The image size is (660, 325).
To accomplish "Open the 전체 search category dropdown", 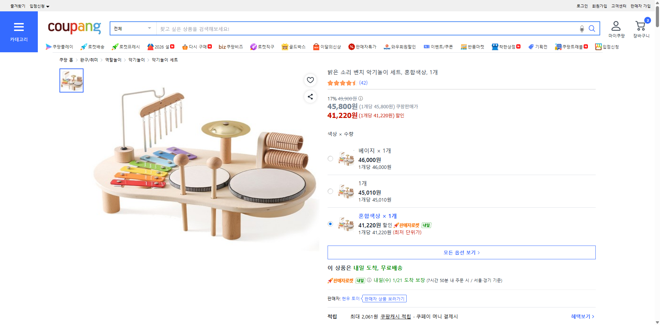I will [133, 28].
